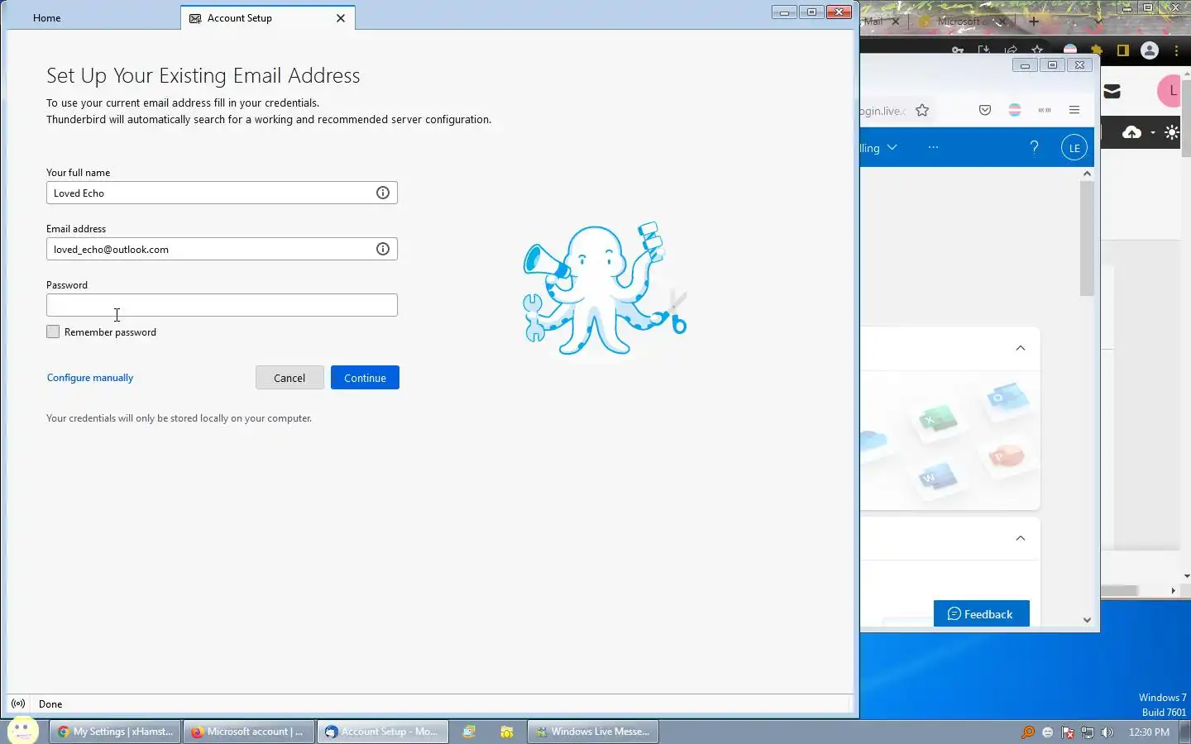Image resolution: width=1191 pixels, height=744 pixels.
Task: Open the Configure manually link
Action: pyautogui.click(x=90, y=378)
